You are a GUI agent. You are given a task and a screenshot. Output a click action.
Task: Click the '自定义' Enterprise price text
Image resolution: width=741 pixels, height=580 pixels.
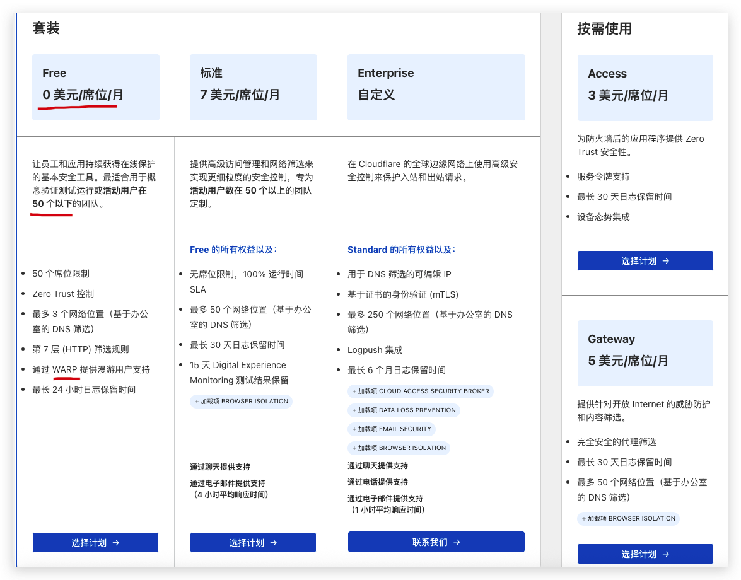click(376, 95)
